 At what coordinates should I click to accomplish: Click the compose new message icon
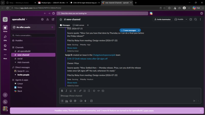pos(53,19)
